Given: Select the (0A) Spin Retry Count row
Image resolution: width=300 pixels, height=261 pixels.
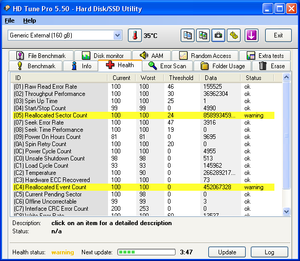Looking at the screenshot, I should [144, 144].
